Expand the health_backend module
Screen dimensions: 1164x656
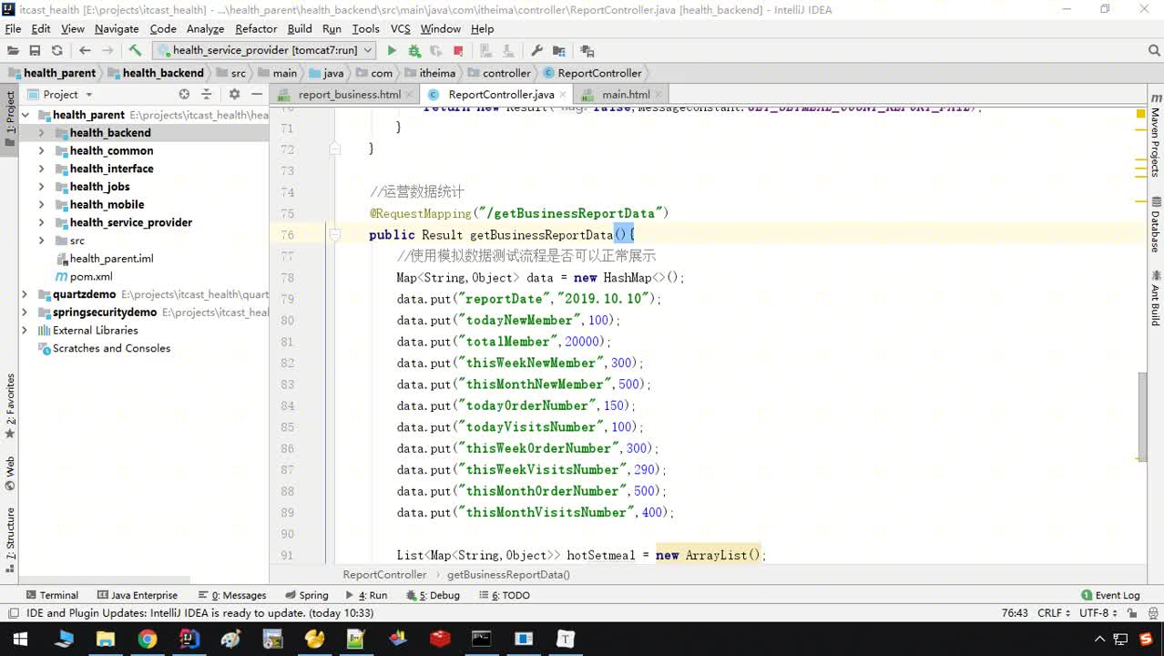coord(41,133)
